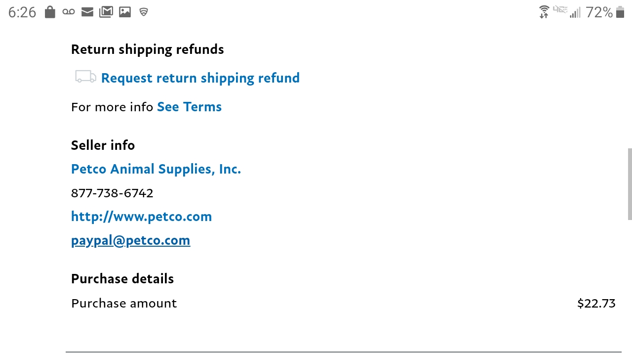Screen dimensions: 632x356
Task: Tap the voicemail status bar icon
Action: [x=69, y=12]
